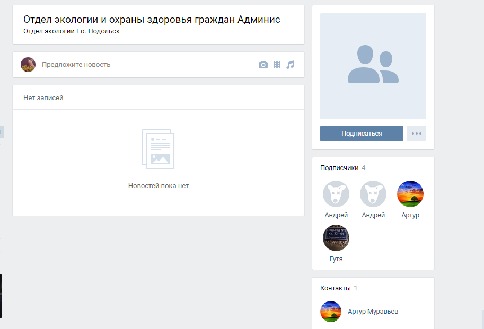484x329 pixels.
Task: Open the three-dots more actions menu
Action: 416,134
